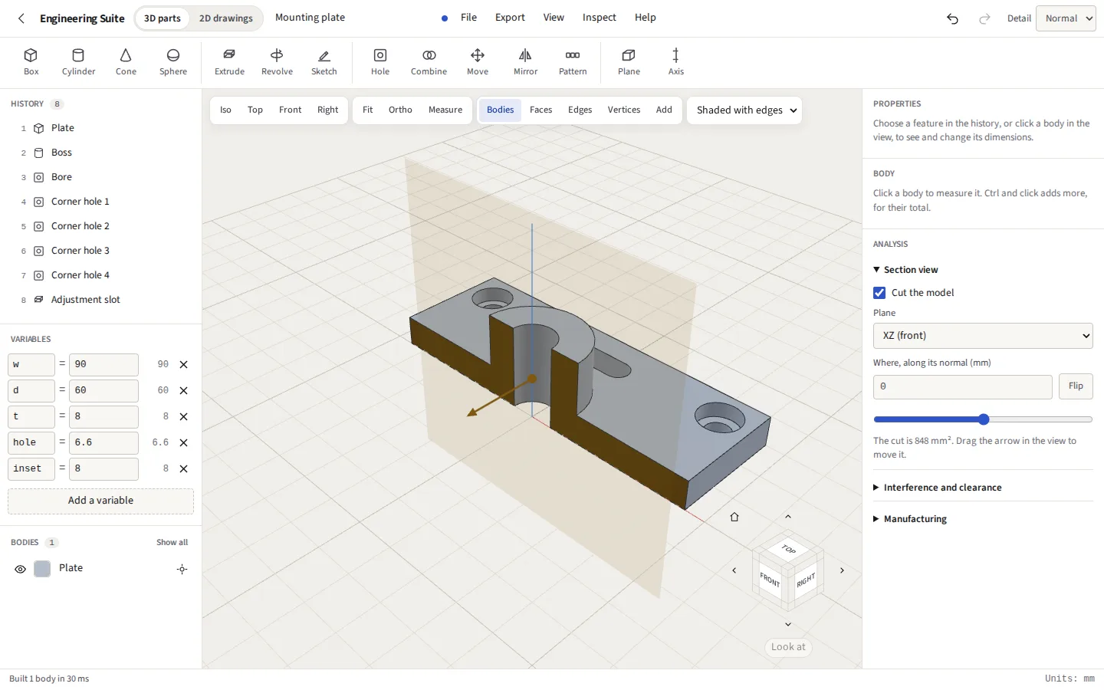Pick the Move tool

[x=478, y=62]
